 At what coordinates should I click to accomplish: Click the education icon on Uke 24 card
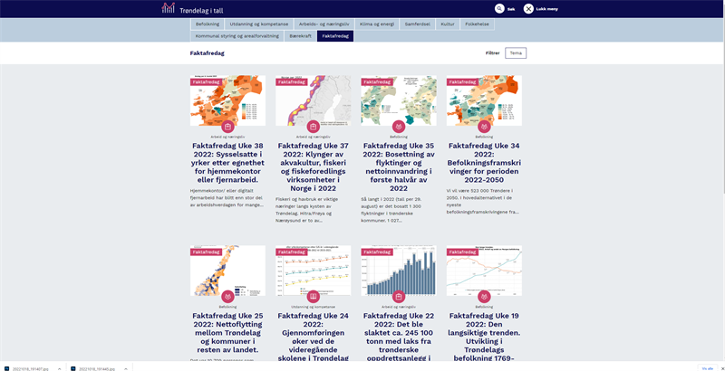(313, 296)
